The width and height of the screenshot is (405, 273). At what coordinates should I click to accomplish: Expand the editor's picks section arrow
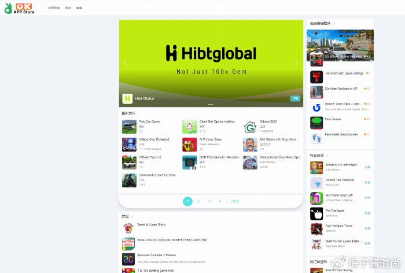(334, 24)
